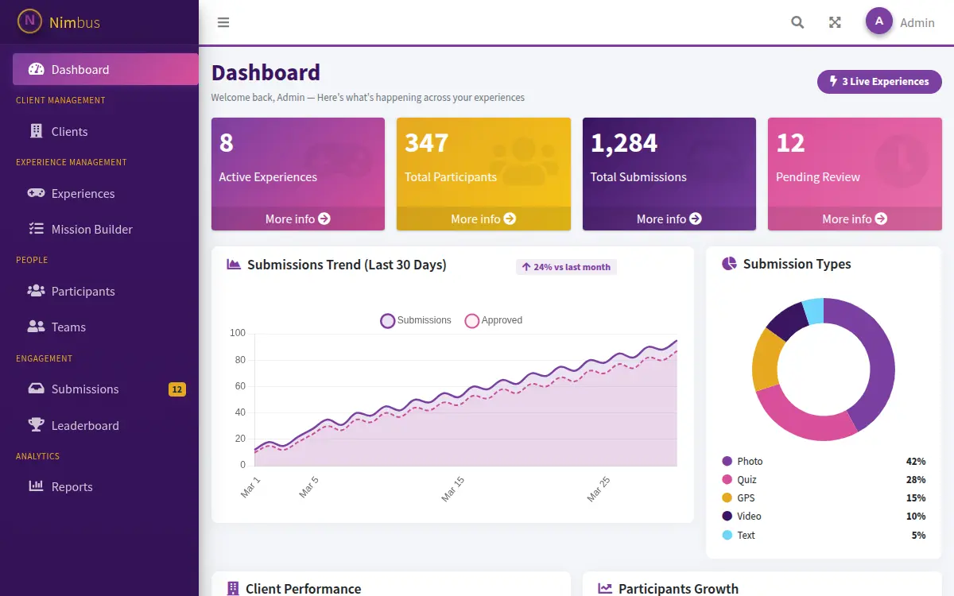
Task: Click the yellow GPS segment of donut chart
Action: (x=766, y=358)
